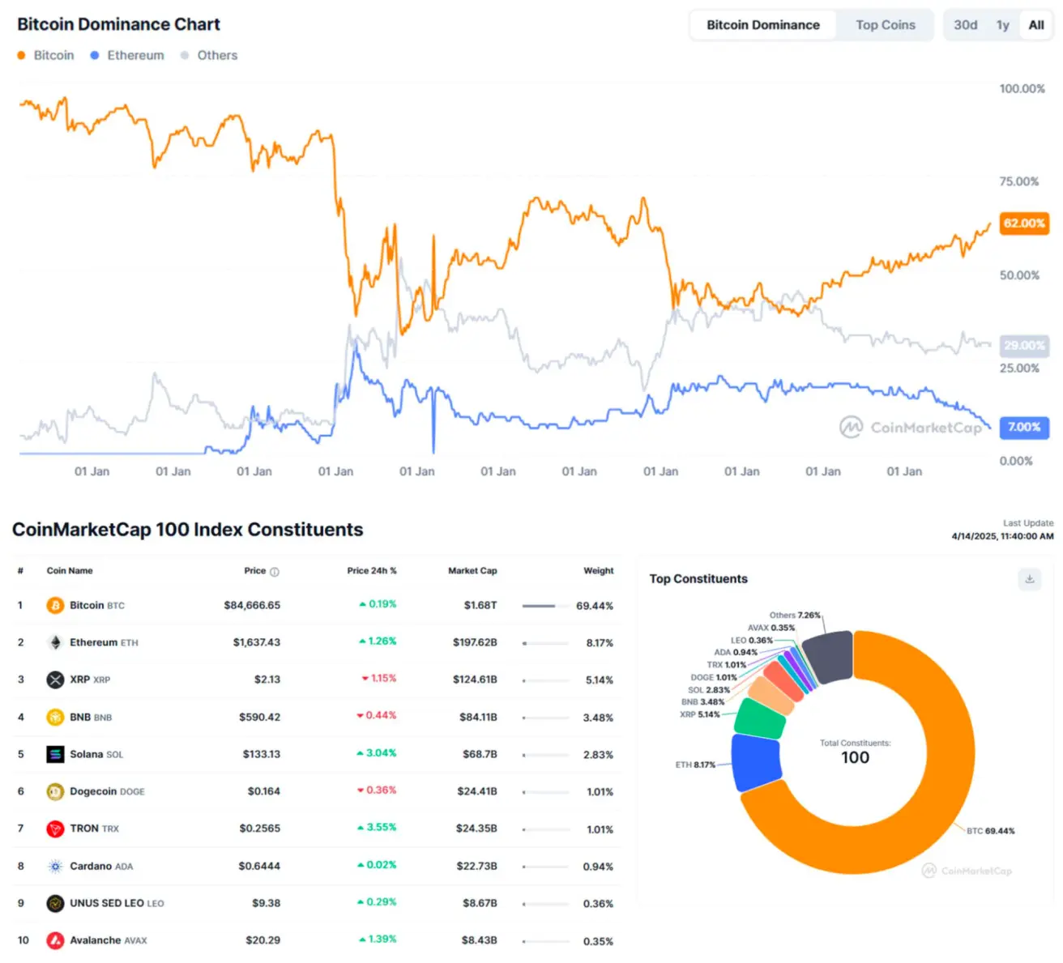Click Bitcoin price $84,666.65
This screenshot has height=963, width=1063.
pyautogui.click(x=252, y=605)
